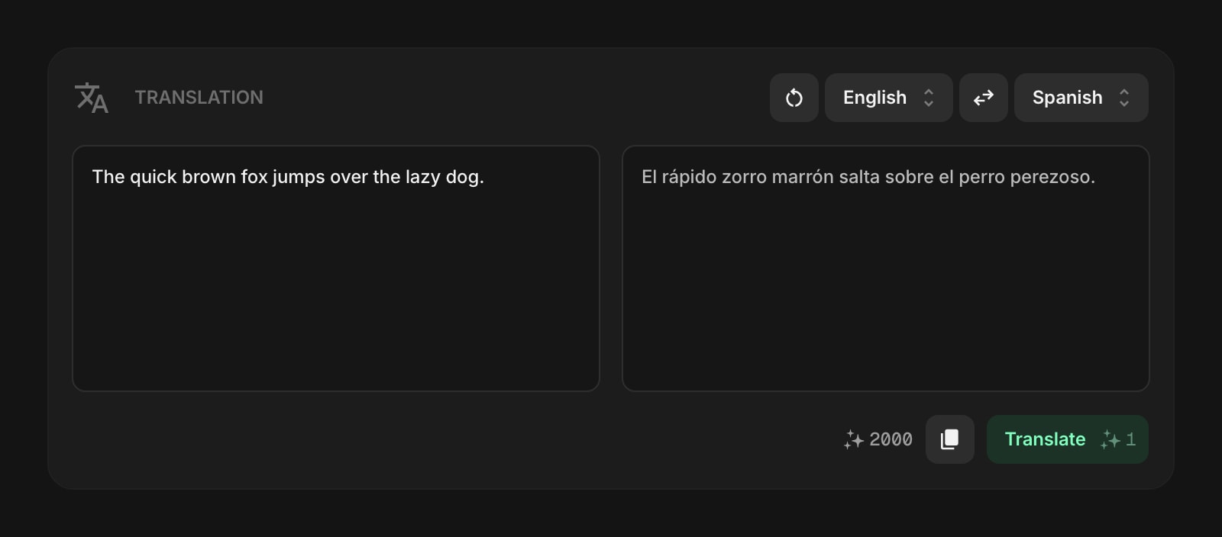The image size is (1222, 537).
Task: Click the translation language icon next to TRANSLATION
Action: pos(92,98)
